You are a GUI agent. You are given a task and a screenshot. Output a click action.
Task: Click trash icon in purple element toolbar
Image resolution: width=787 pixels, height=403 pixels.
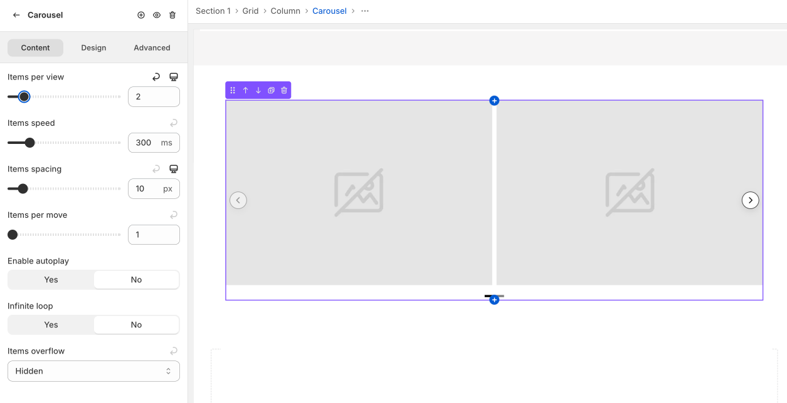(284, 91)
